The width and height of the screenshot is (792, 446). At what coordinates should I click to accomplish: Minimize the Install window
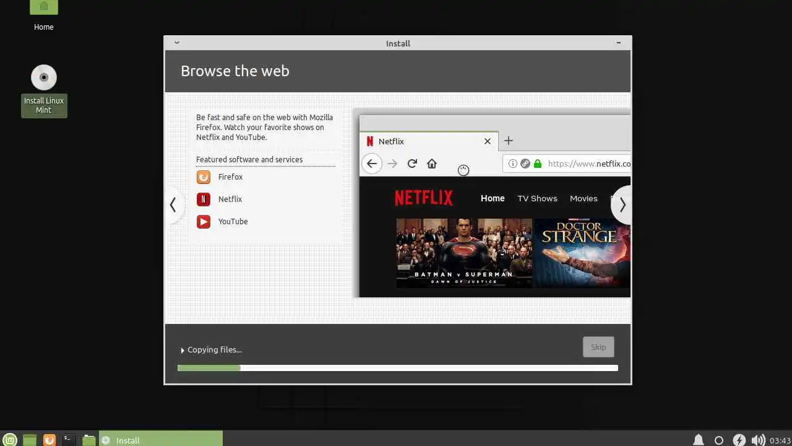click(x=619, y=43)
